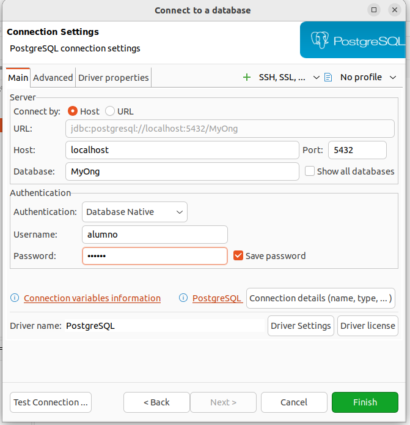The width and height of the screenshot is (410, 425).
Task: Open the Authentication type dropdown
Action: click(134, 212)
